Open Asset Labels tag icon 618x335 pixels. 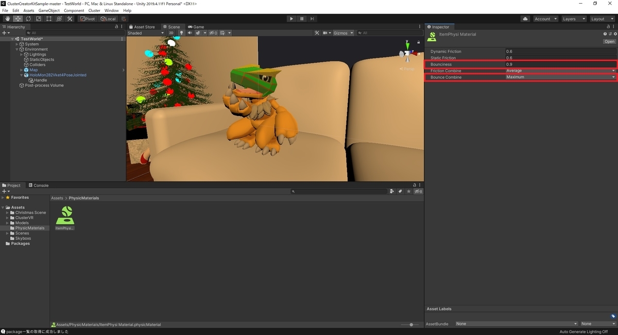[613, 316]
